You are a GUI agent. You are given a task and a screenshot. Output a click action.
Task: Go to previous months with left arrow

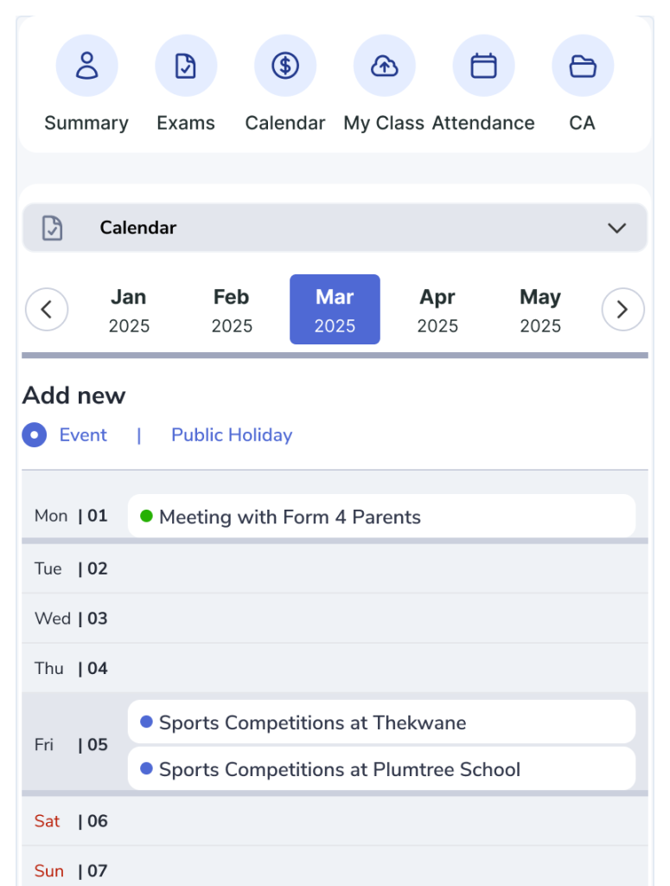coord(47,309)
